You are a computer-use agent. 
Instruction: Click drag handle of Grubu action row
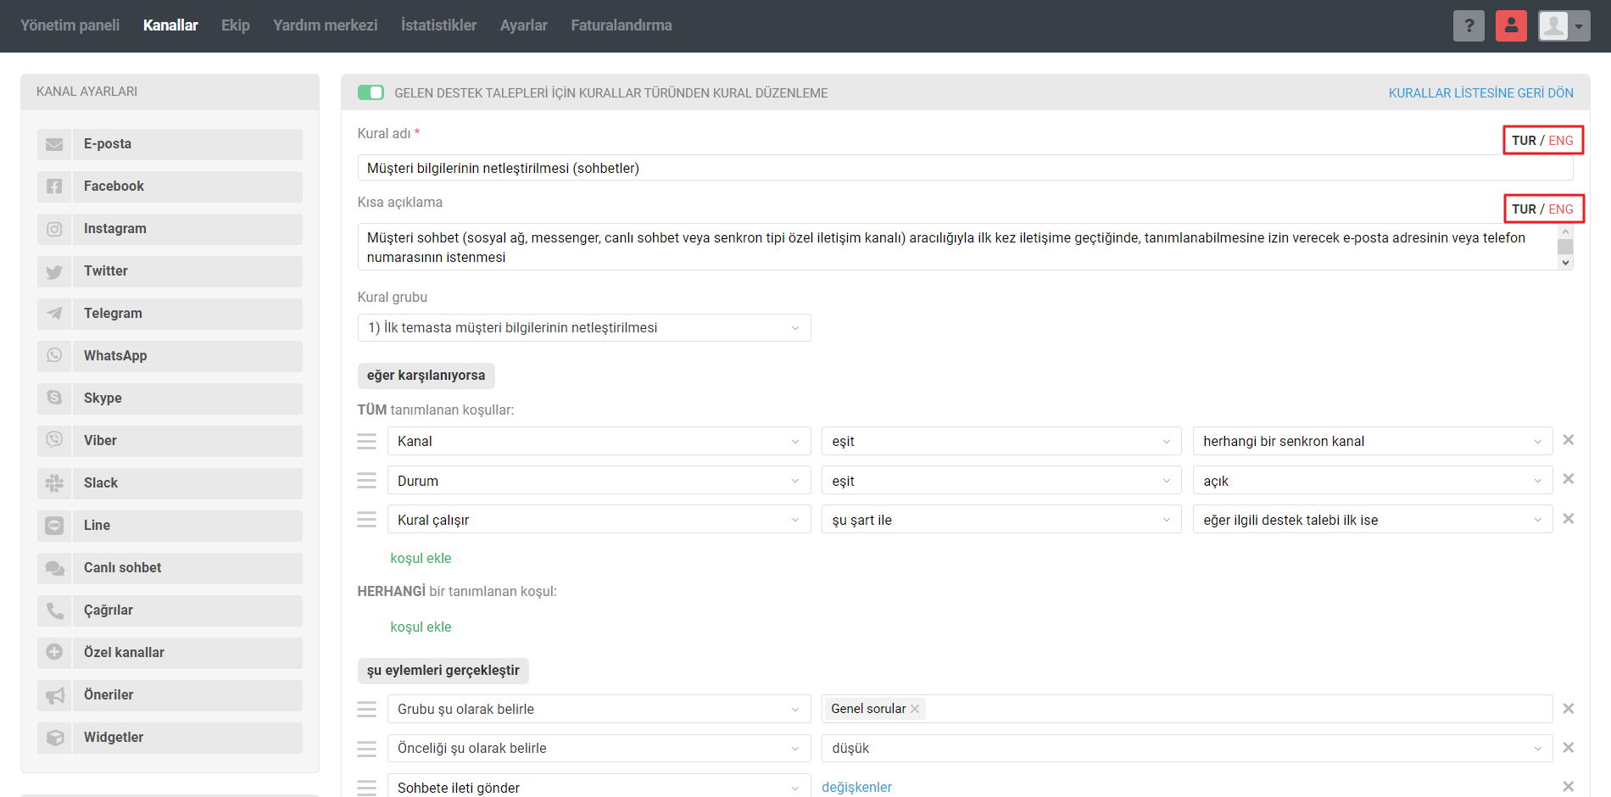tap(366, 709)
